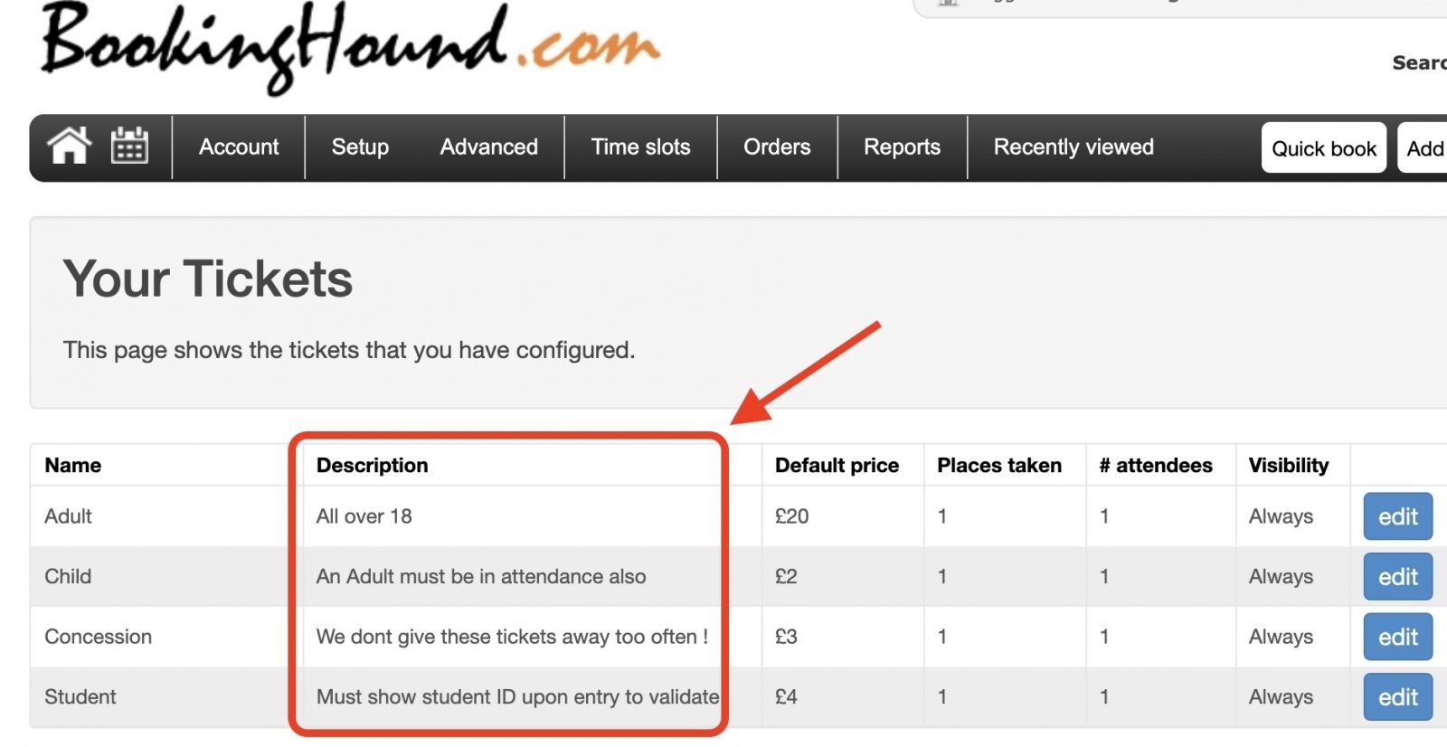Edit the Student ticket
Screen dimensions: 1447x747
pos(1397,697)
